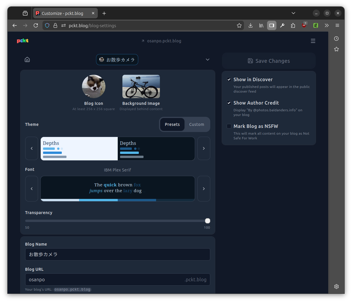The height and width of the screenshot is (302, 352).
Task: Click the pckt logo
Action: [x=23, y=41]
